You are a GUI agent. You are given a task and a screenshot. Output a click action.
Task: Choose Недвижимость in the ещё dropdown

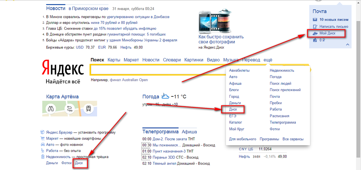pos(282,70)
